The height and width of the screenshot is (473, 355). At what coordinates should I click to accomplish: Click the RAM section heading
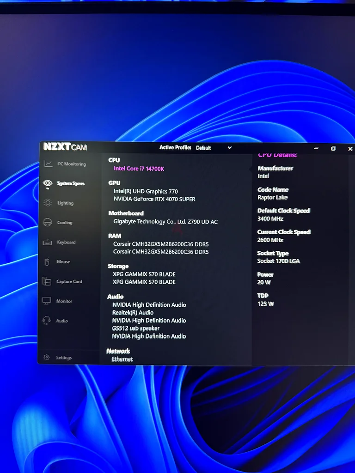coord(115,236)
